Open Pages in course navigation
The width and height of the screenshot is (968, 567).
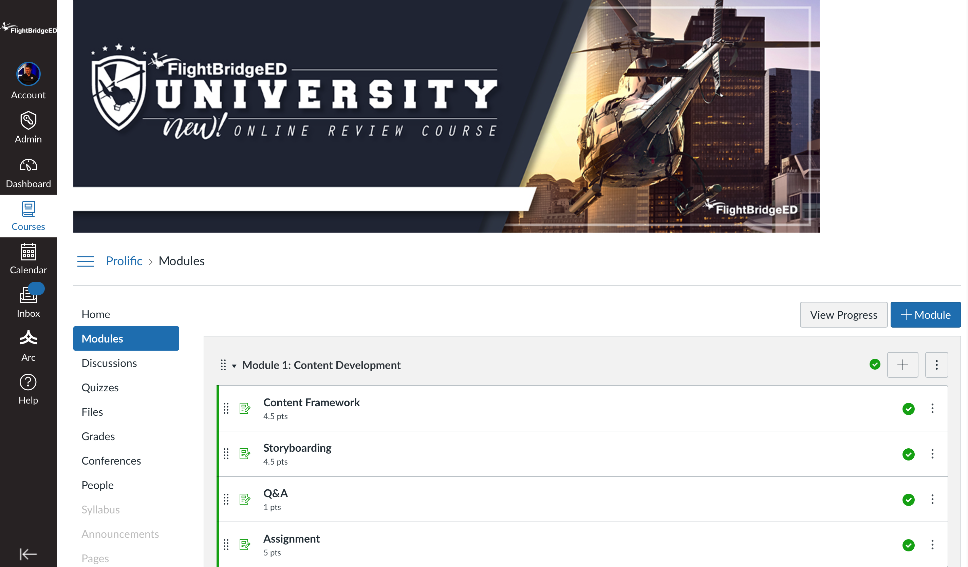point(95,558)
